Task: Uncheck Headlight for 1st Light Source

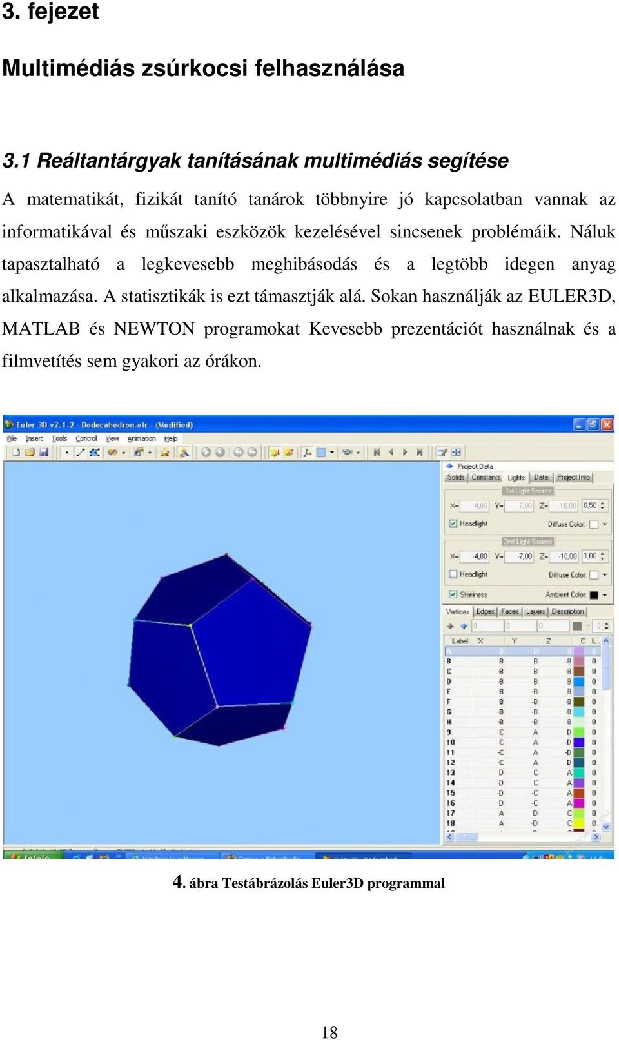Action: coord(453,524)
